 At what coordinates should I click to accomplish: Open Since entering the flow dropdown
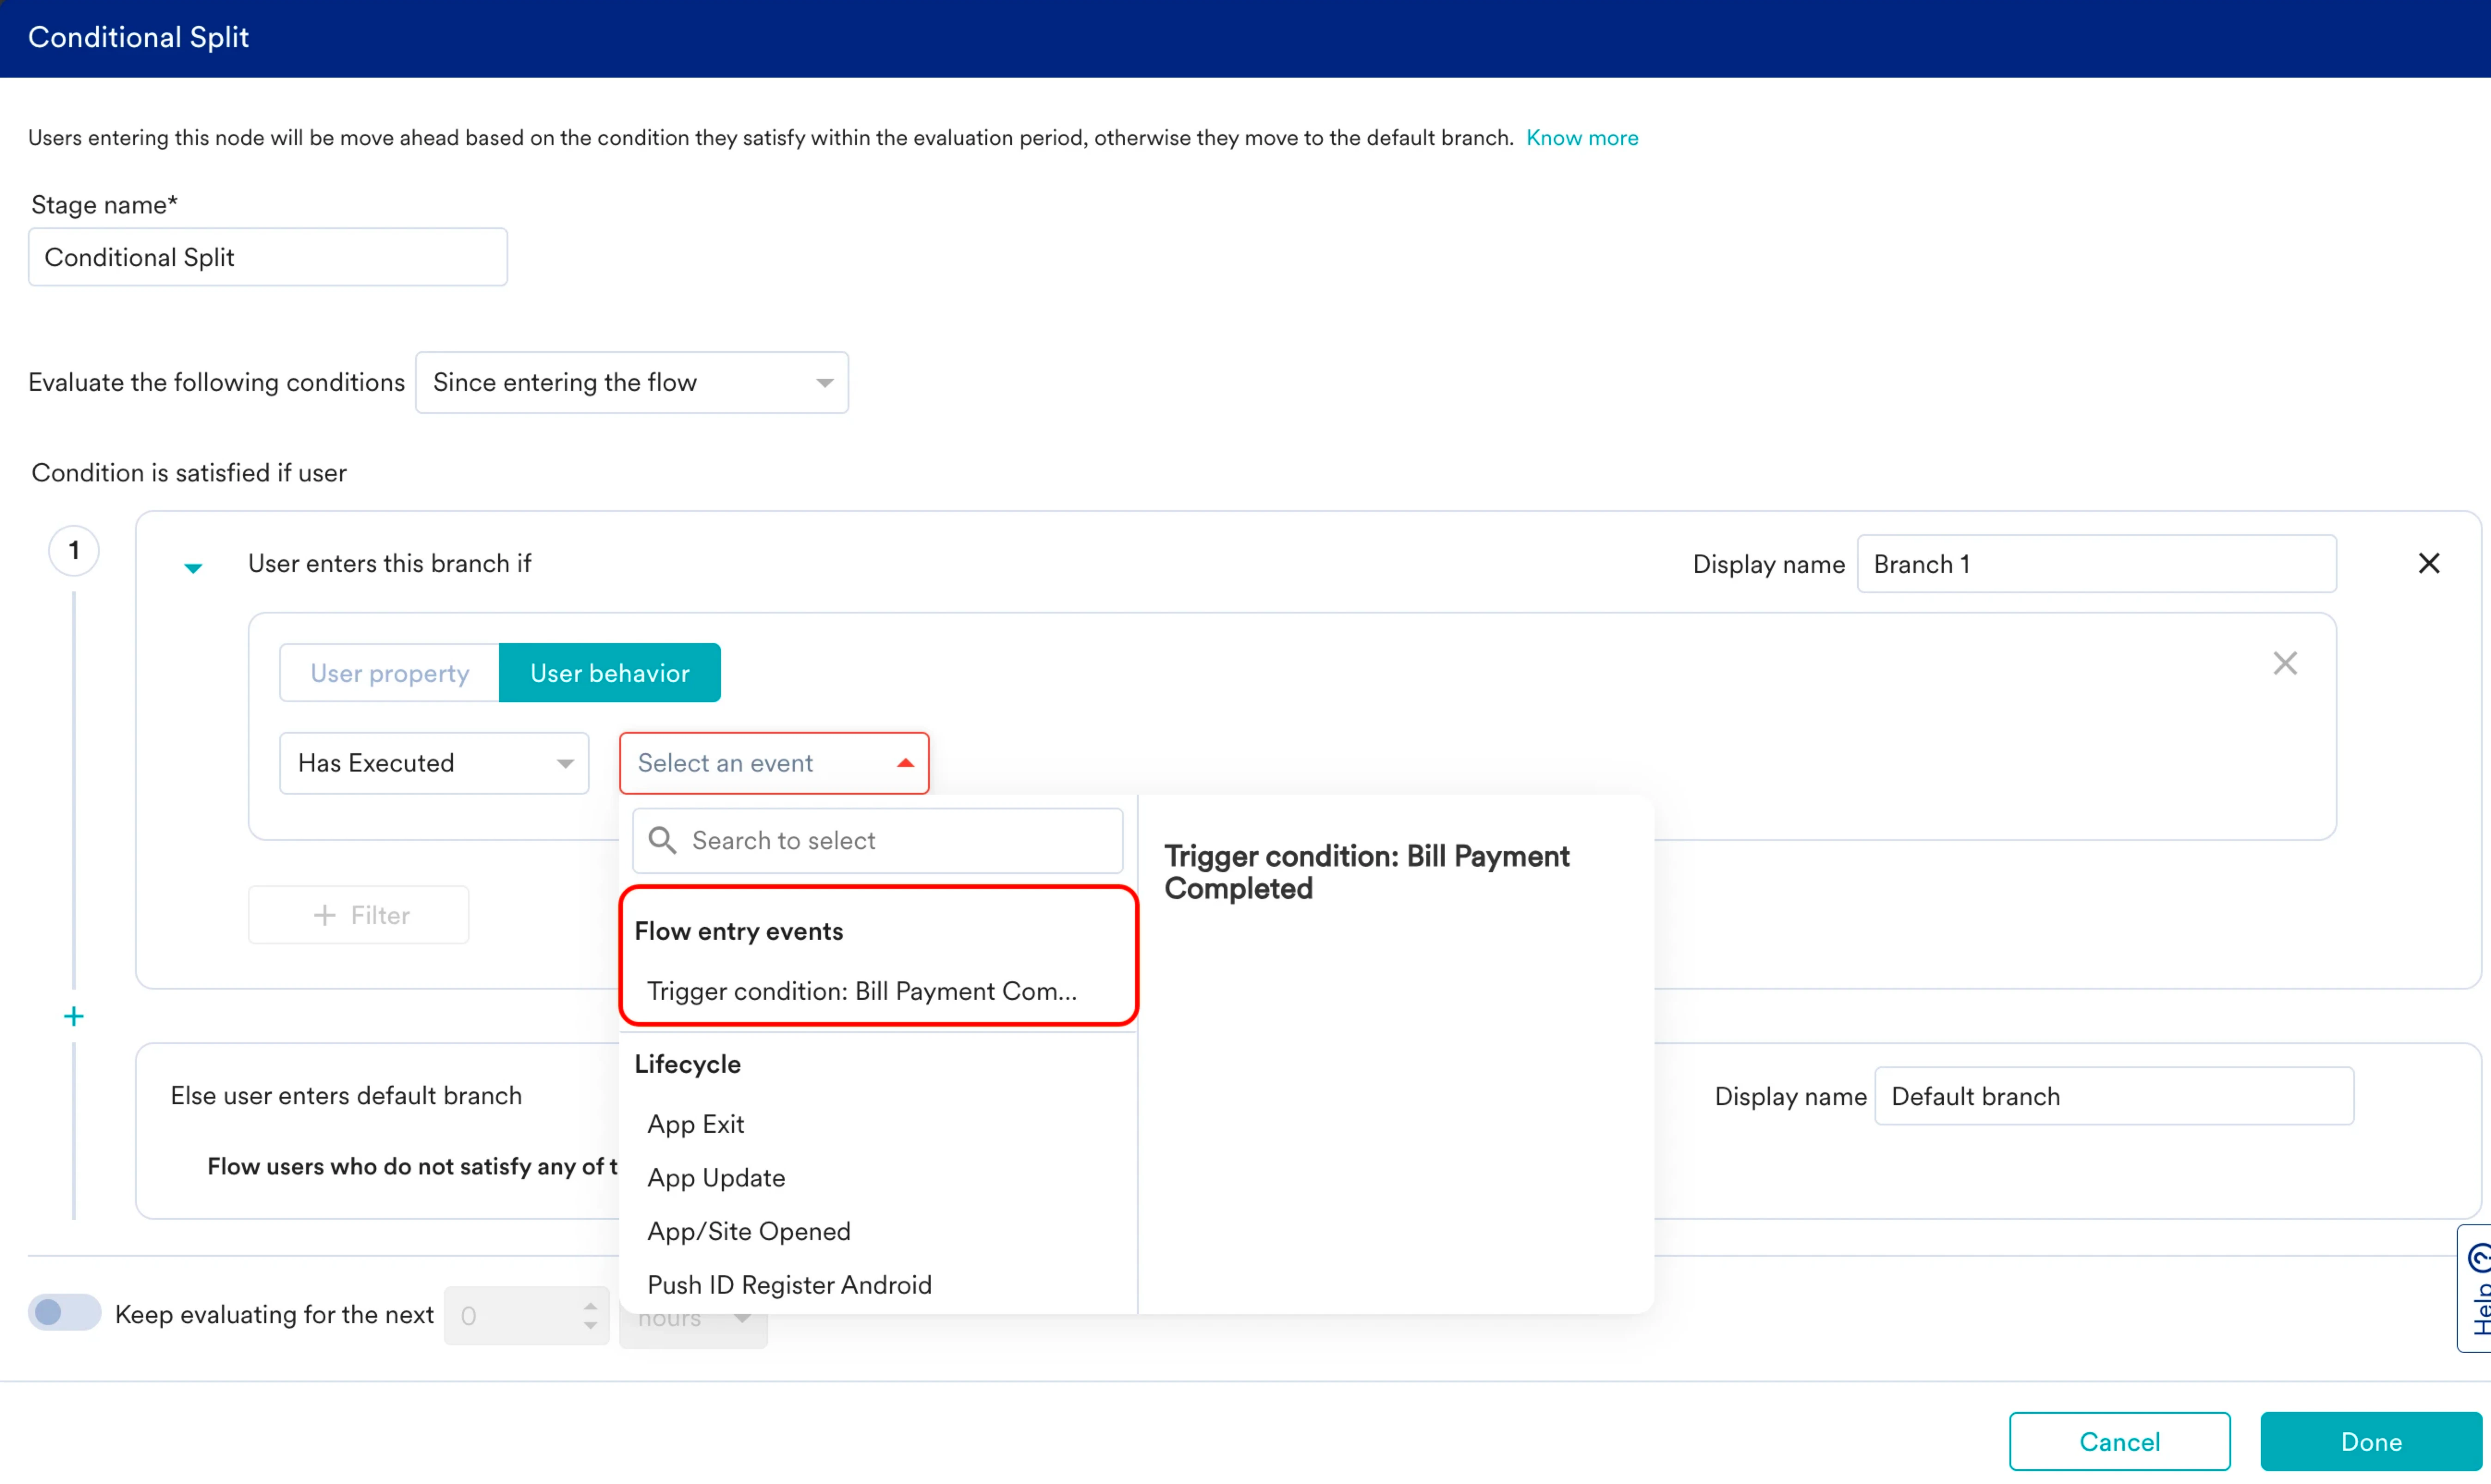click(x=631, y=382)
